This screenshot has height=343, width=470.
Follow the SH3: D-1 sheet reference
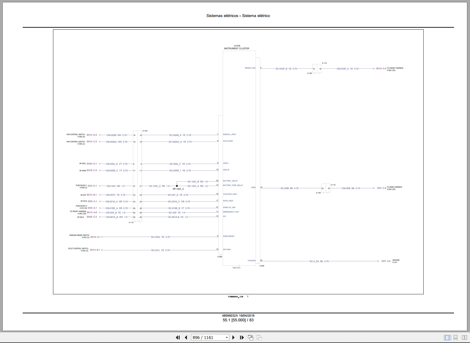[x=92, y=186]
